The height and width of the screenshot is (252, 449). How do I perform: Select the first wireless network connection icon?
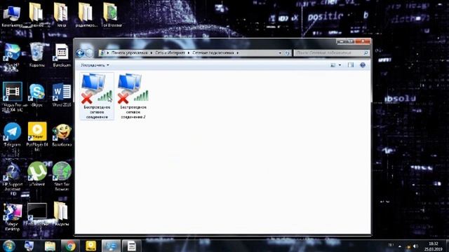pyautogui.click(x=97, y=97)
